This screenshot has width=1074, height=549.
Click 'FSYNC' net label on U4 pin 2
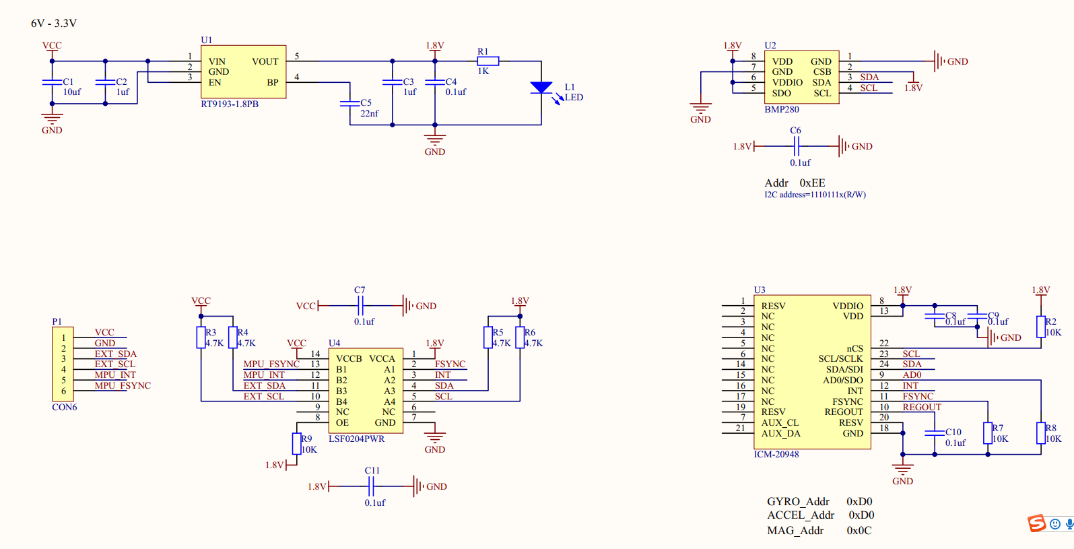(450, 364)
